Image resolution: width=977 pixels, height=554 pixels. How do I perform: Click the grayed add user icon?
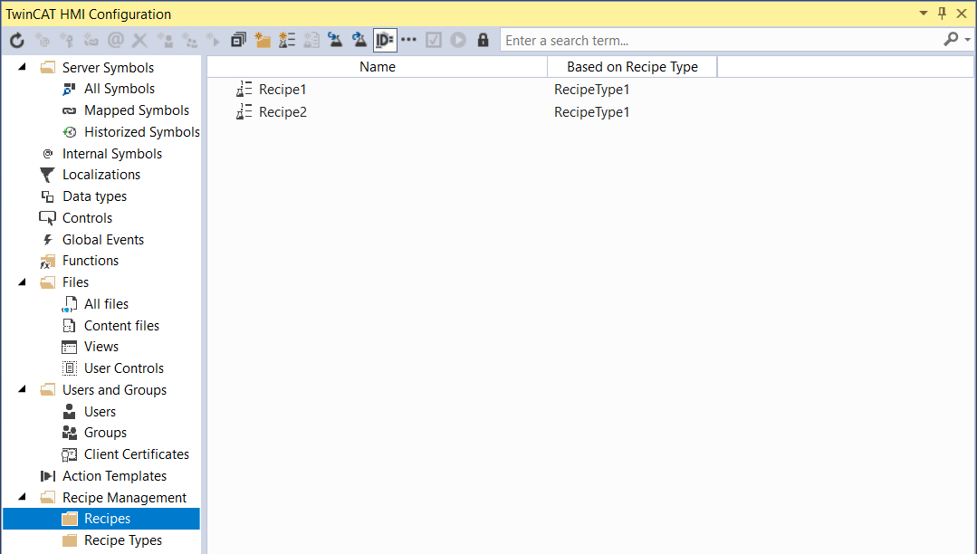tap(165, 41)
